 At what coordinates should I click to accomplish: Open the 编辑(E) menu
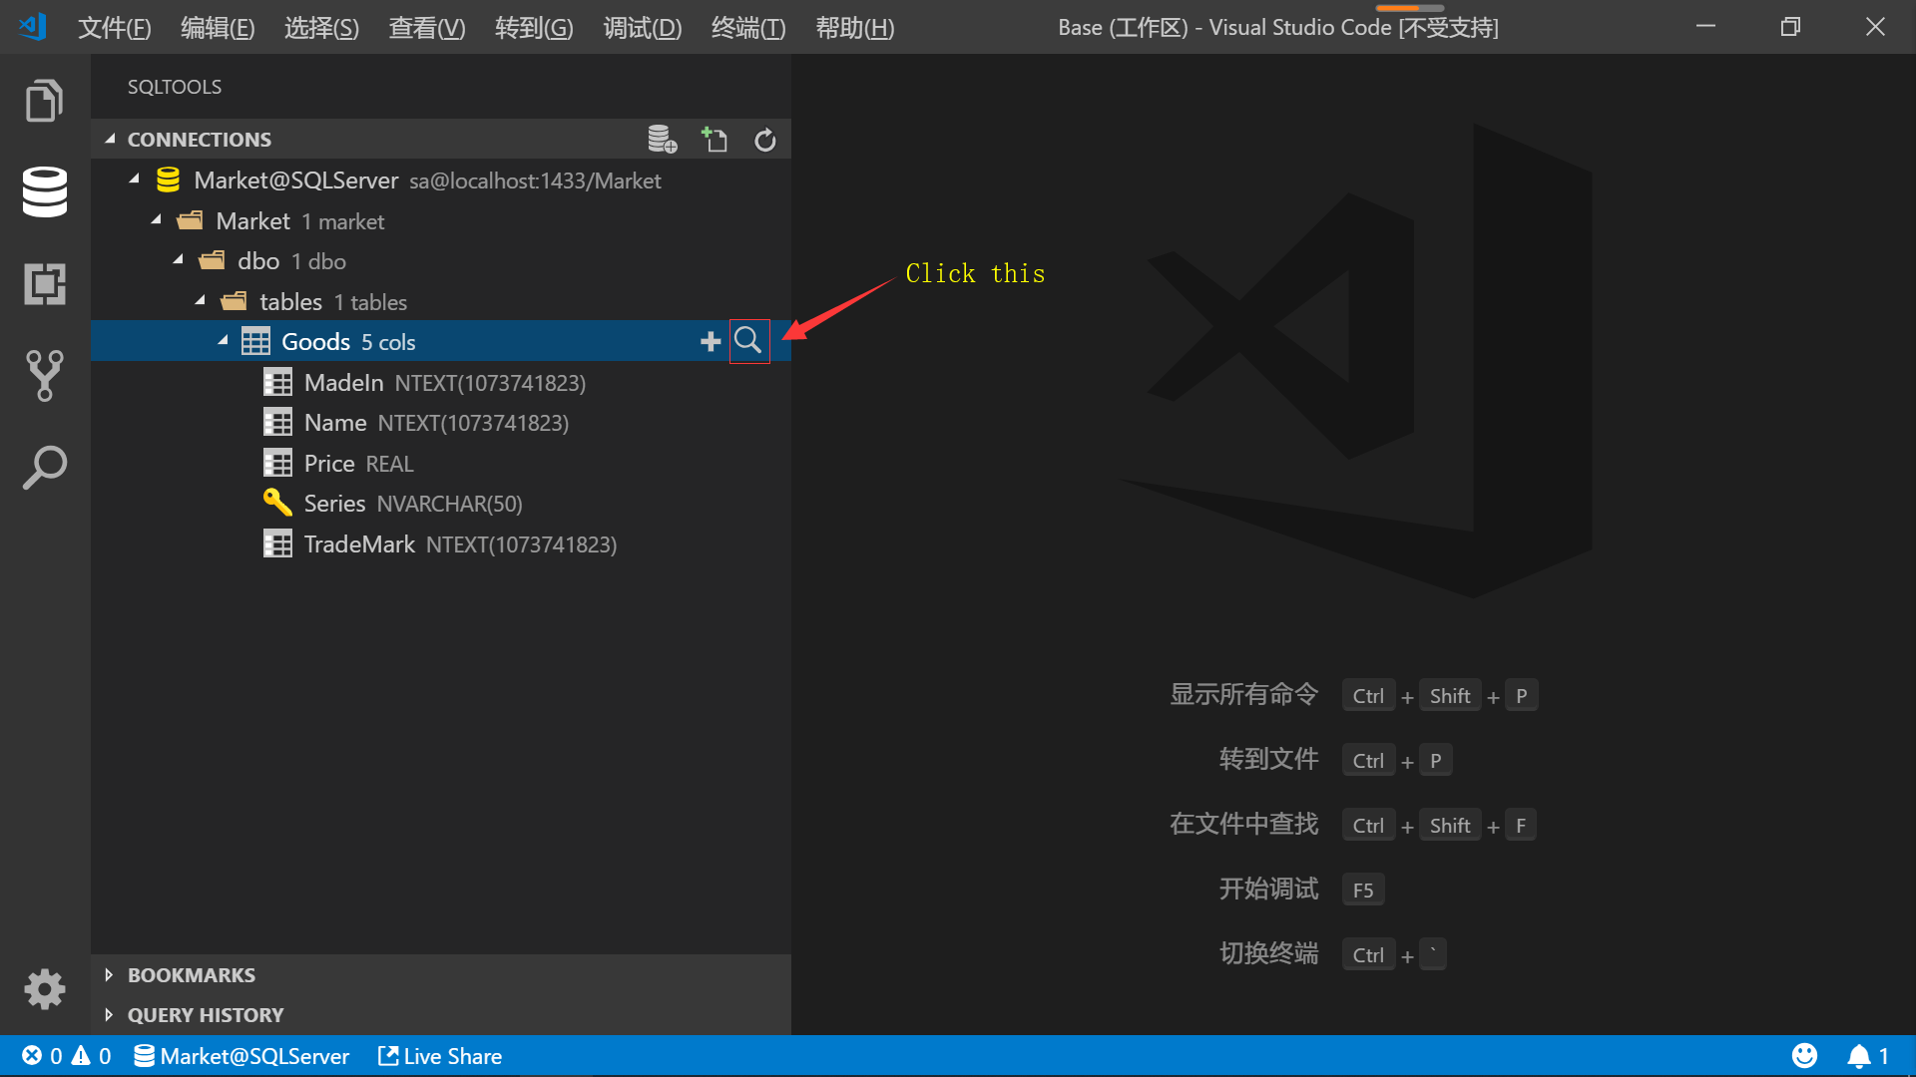(218, 28)
